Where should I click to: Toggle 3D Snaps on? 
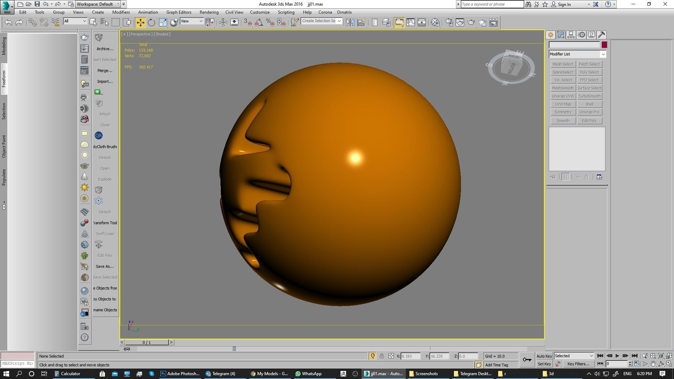[x=247, y=22]
